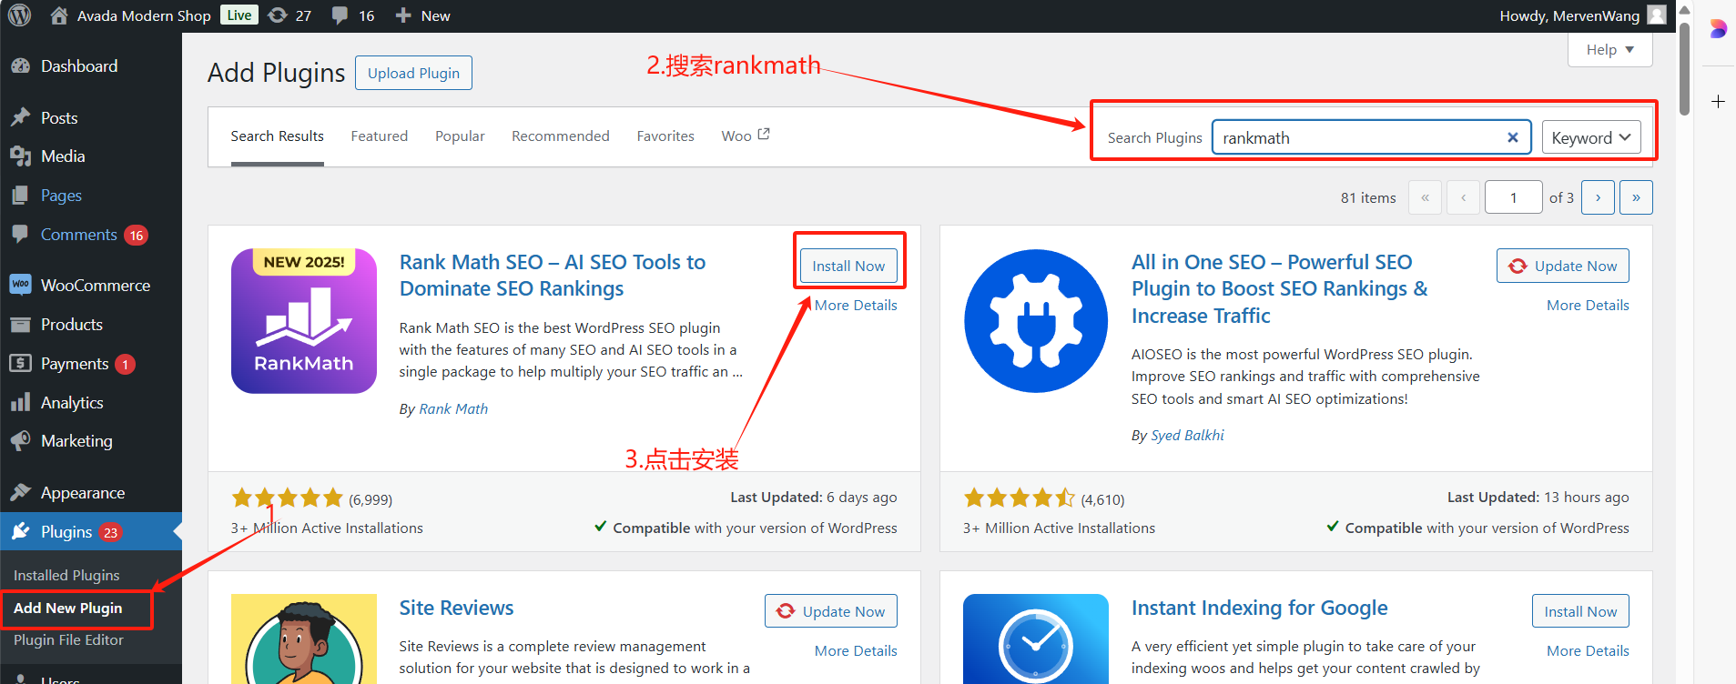Click the MervenWang user avatar
The image size is (1736, 684).
[1657, 15]
